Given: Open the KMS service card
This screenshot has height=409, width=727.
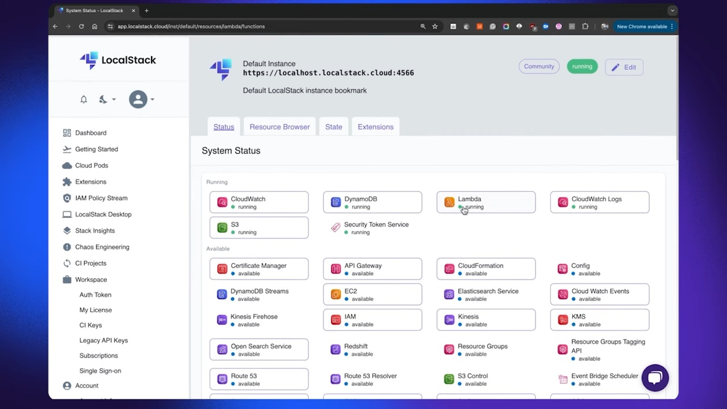Looking at the screenshot, I should pyautogui.click(x=600, y=320).
